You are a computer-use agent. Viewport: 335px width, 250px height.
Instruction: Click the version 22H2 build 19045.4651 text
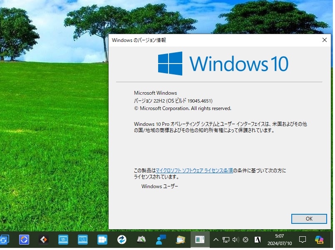[x=173, y=100]
